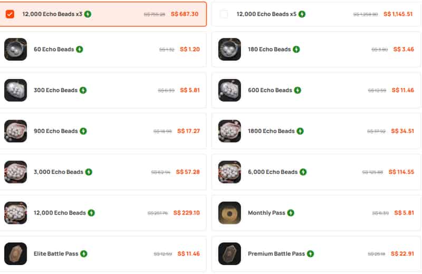Viewport: 422px width, 274px height.
Task: Choose the 900 Echo Beads thumbnail
Action: click(16, 131)
